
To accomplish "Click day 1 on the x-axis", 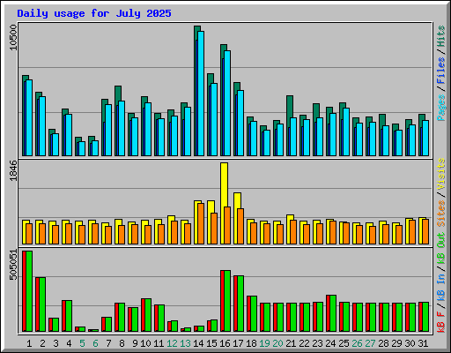I will click(29, 343).
